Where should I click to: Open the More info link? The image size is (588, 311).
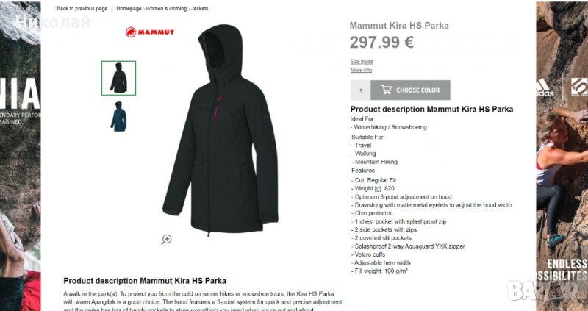pyautogui.click(x=361, y=70)
